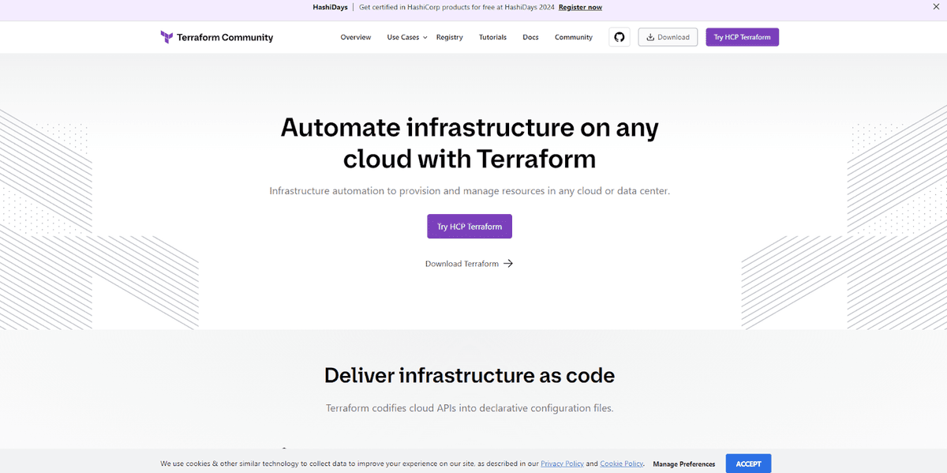Click the 'Automate infrastructure on any cloud' heading

[470, 143]
